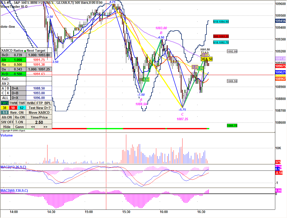The width and height of the screenshot is (287, 218).
Task: Toggle the Rx-ON switch
Action: [19, 117]
